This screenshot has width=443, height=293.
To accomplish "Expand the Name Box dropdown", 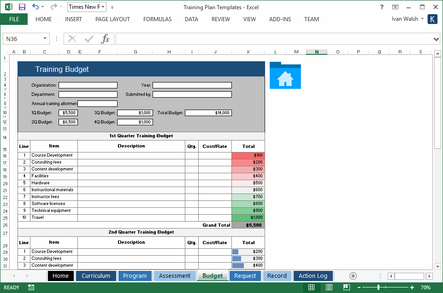I will [x=44, y=38].
